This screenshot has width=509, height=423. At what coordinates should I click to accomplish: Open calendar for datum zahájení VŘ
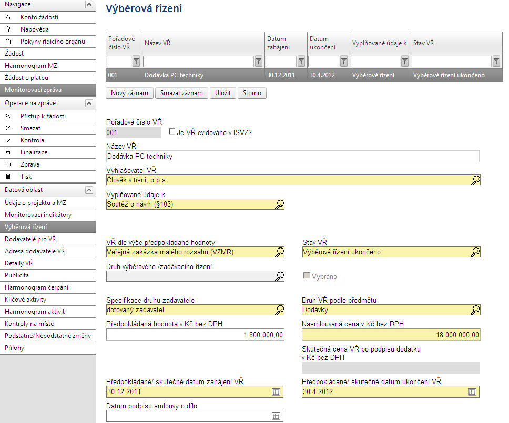click(x=276, y=392)
